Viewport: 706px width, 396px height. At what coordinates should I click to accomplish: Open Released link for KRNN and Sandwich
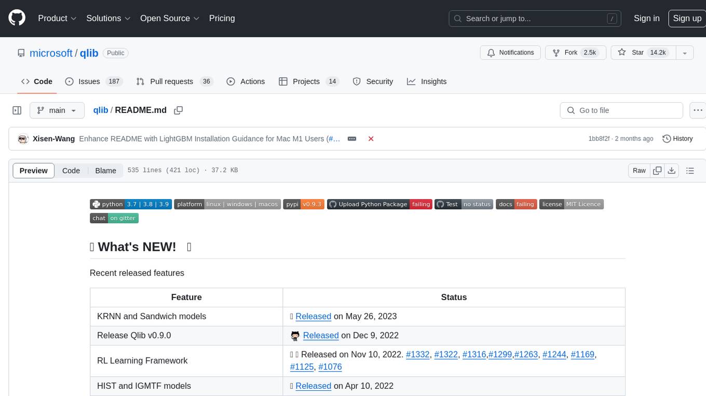point(314,316)
